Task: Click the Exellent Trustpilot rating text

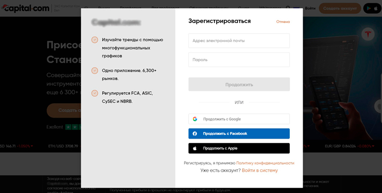Action: pyautogui.click(x=55, y=127)
